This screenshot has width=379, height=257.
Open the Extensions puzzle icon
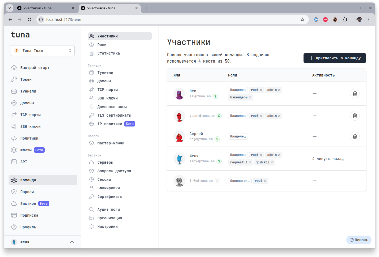click(x=345, y=20)
